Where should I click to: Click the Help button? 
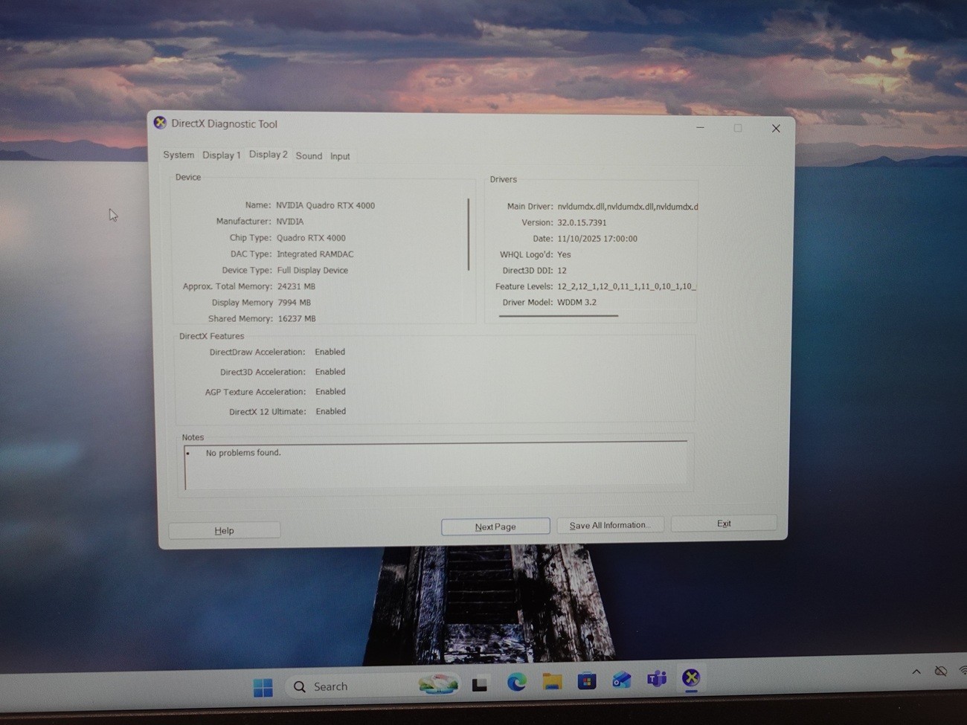click(x=224, y=530)
